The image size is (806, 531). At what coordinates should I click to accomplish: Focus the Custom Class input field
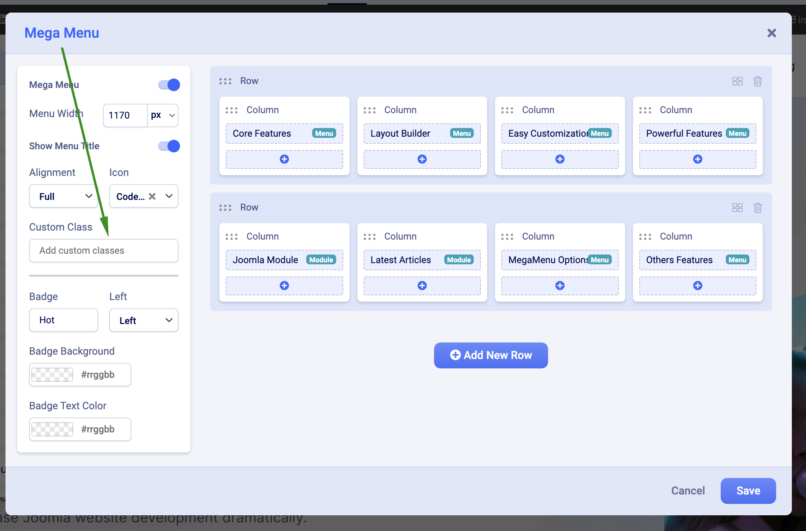104,251
